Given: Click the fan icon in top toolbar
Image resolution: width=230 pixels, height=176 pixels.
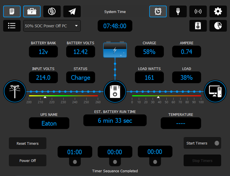Looking at the screenshot, I should click(52, 11).
